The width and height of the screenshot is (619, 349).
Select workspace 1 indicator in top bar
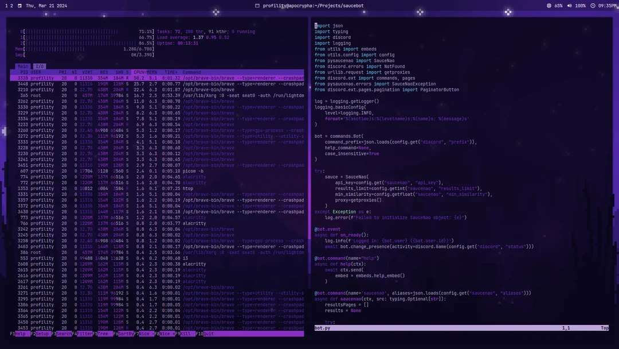coord(7,5)
